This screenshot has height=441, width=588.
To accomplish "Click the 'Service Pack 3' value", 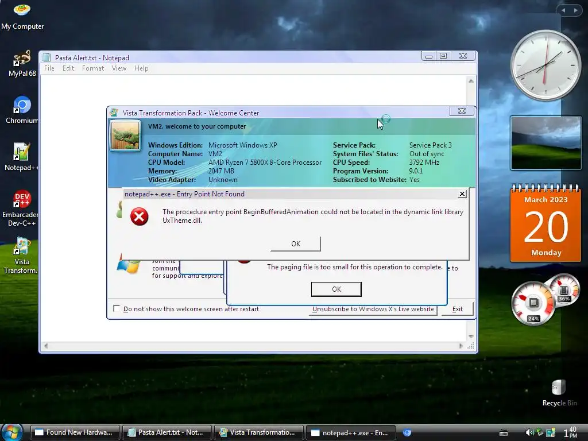I will [431, 145].
